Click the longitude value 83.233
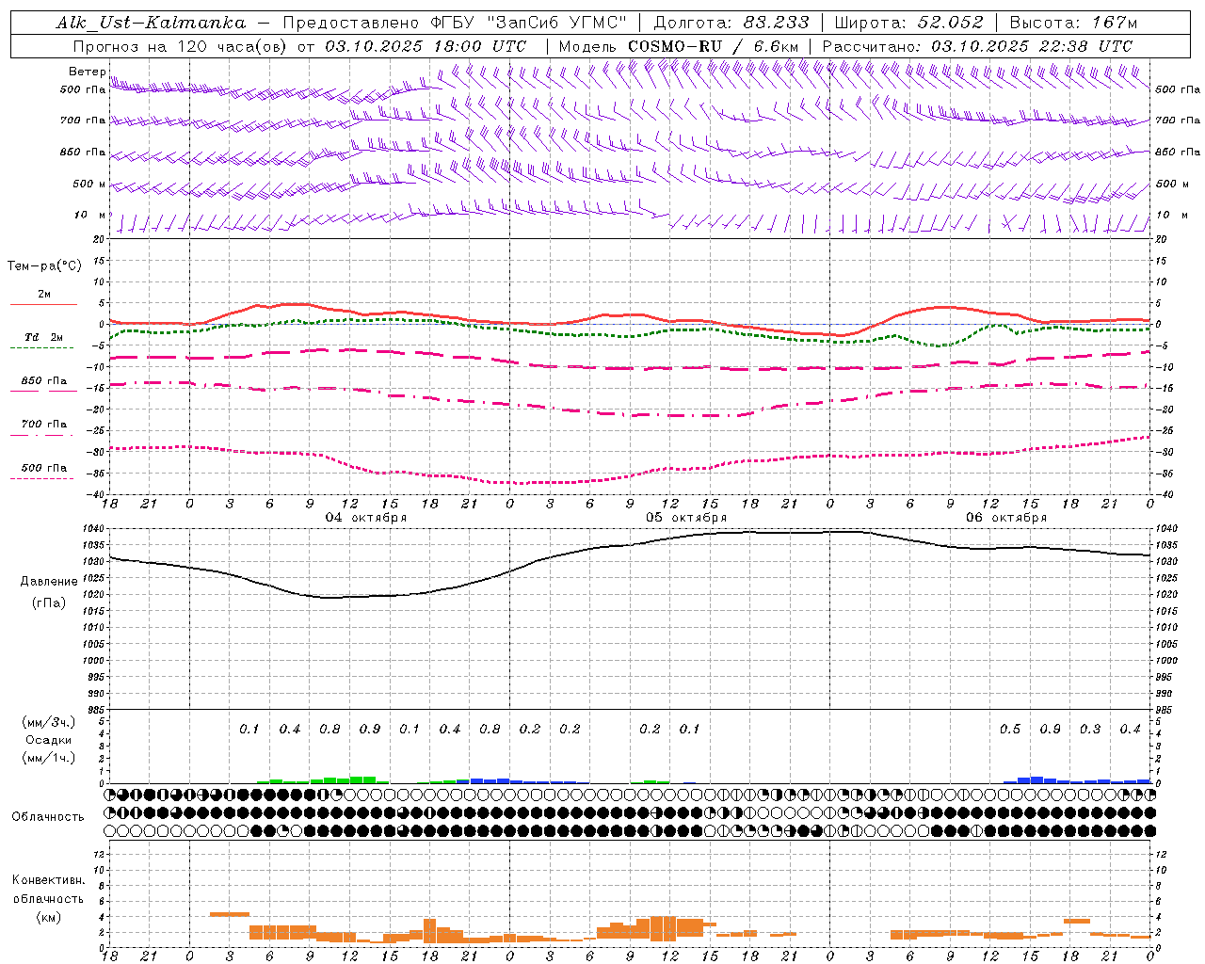Viewport: 1205px width, 964px height. (x=777, y=23)
